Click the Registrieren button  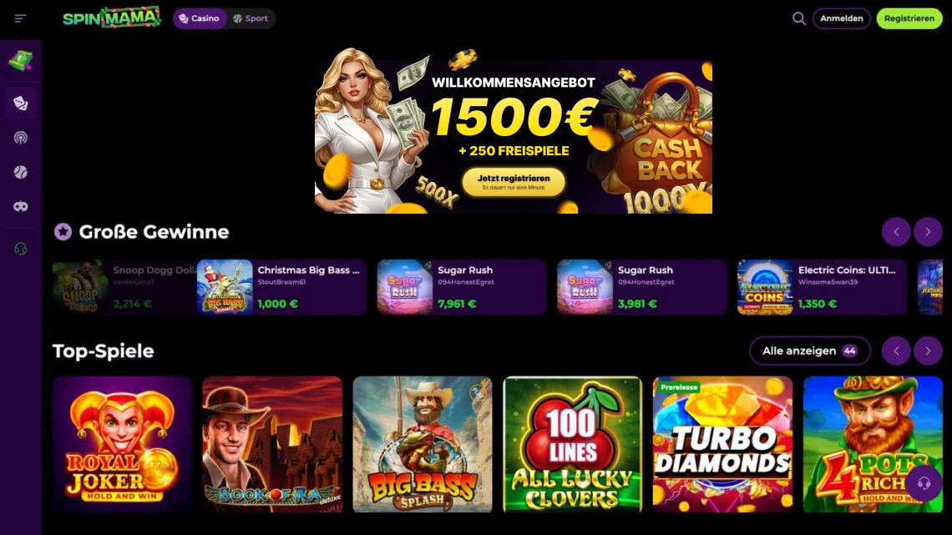click(x=909, y=19)
